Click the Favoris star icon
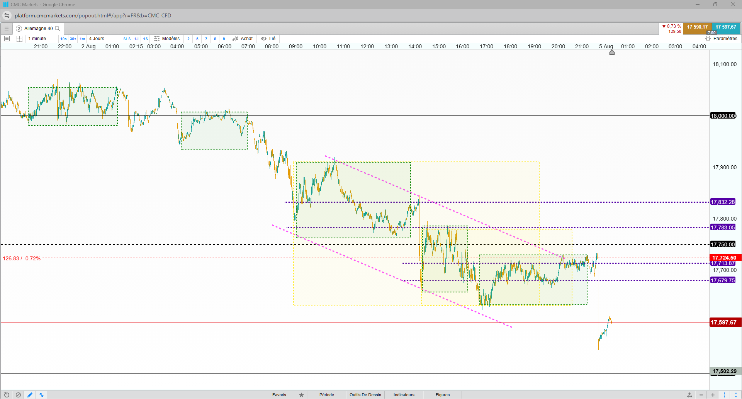Screen dimensions: 742x399 tap(301, 395)
